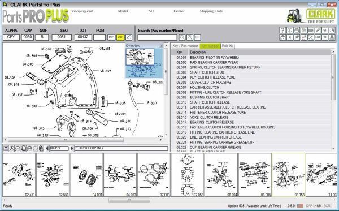Open the shopping cart toolbar icon
Image resolution: width=339 pixels, height=211 pixels.
[304, 31]
